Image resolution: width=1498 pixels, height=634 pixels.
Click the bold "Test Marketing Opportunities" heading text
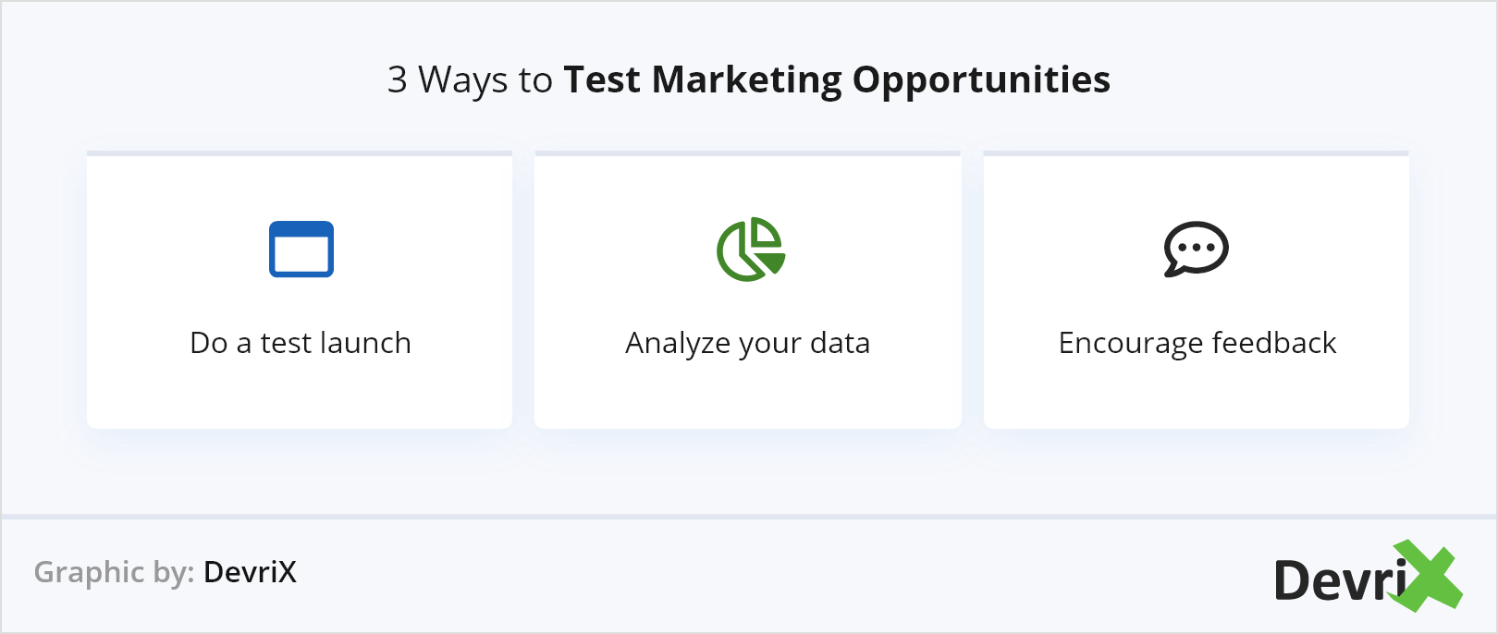(837, 79)
